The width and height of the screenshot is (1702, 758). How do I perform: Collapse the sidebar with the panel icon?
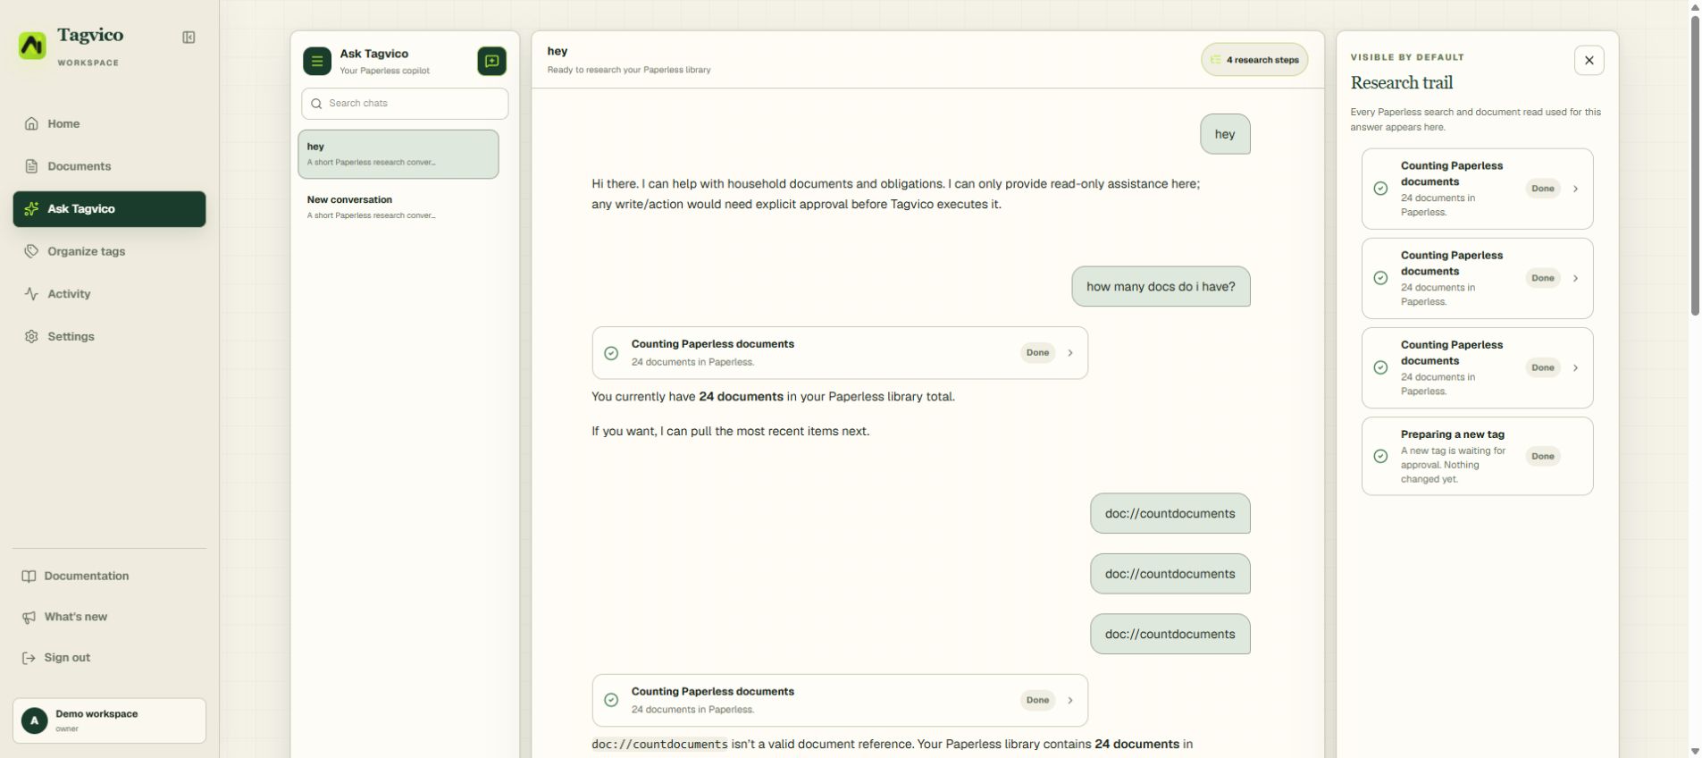click(189, 38)
